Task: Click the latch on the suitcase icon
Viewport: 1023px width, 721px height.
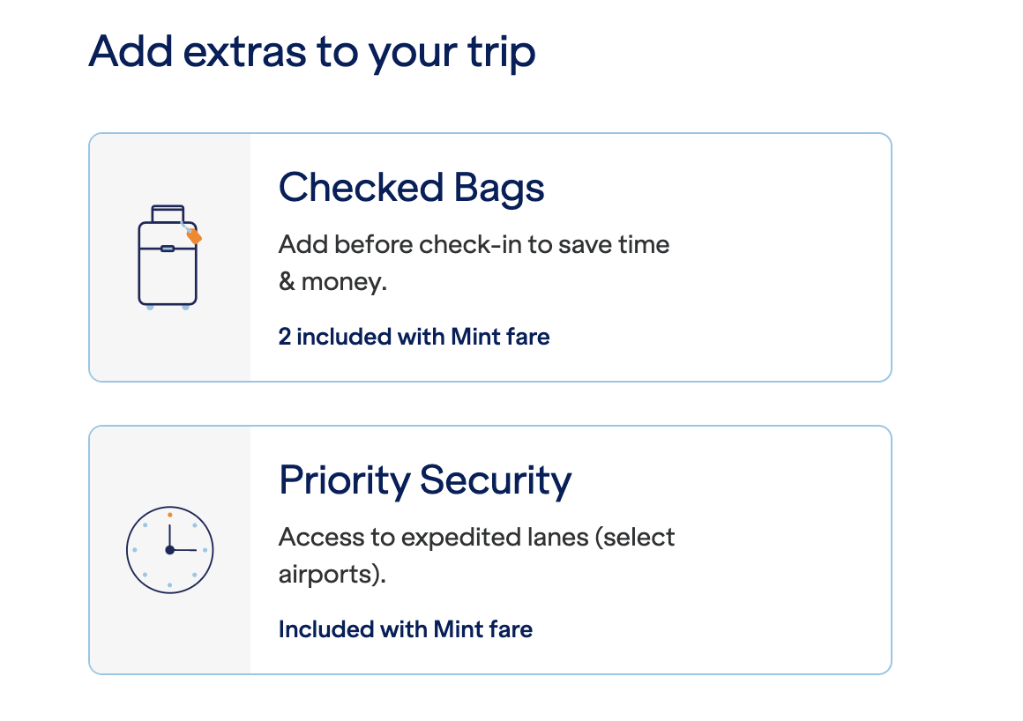Action: [x=168, y=249]
